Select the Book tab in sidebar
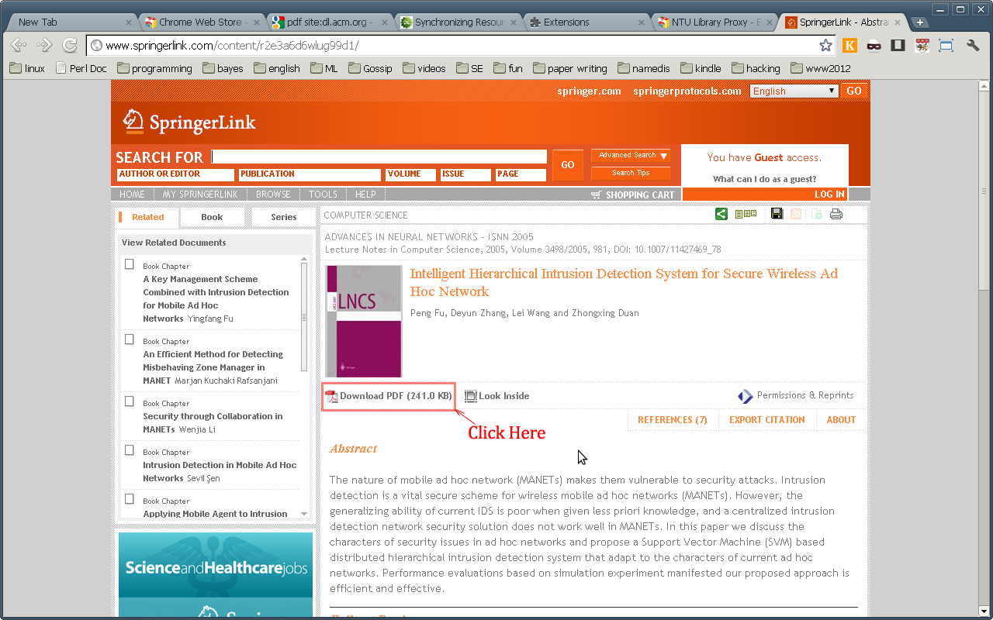The width and height of the screenshot is (993, 620). click(x=212, y=217)
